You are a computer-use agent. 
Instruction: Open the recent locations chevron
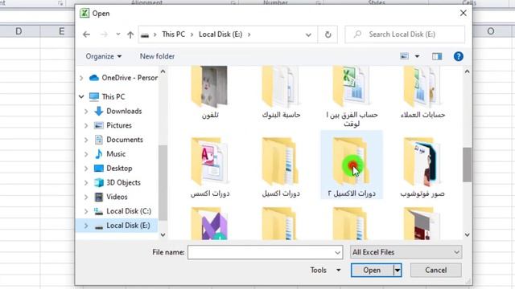(x=118, y=35)
